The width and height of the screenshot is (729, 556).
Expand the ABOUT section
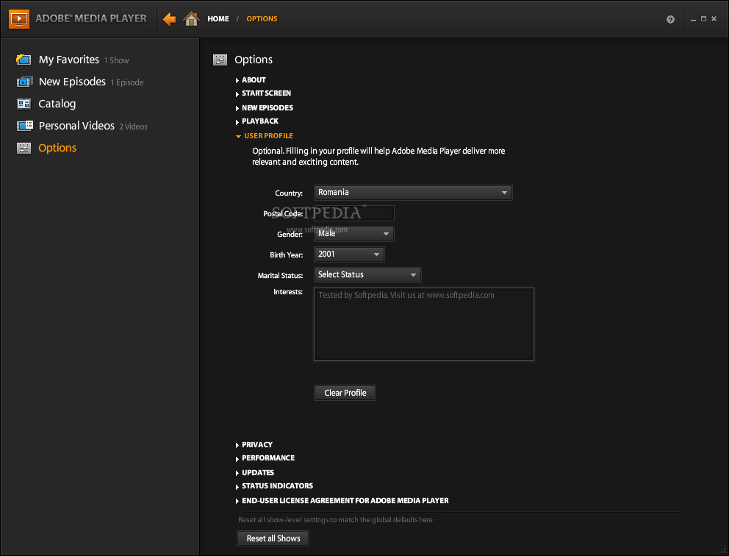pyautogui.click(x=251, y=80)
